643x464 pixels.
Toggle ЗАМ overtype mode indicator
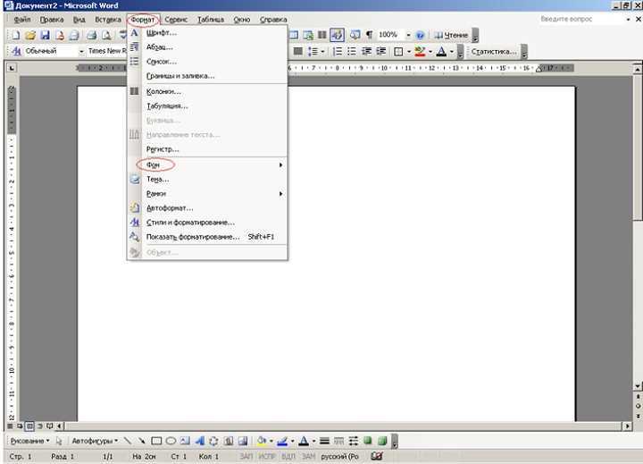click(309, 456)
